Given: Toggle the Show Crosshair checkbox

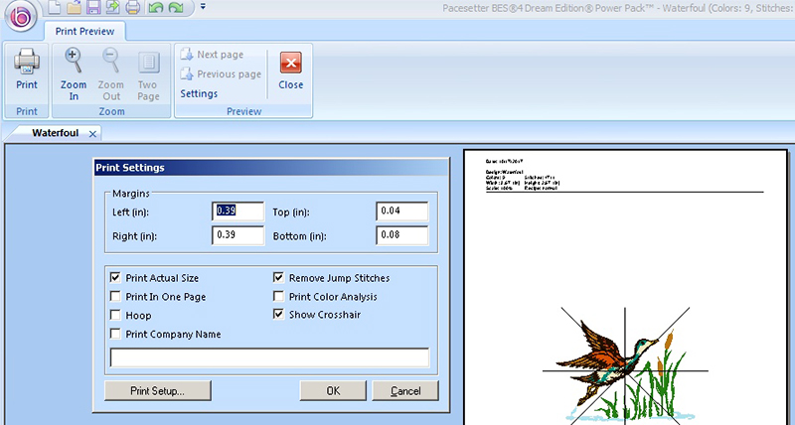Looking at the screenshot, I should [x=279, y=315].
